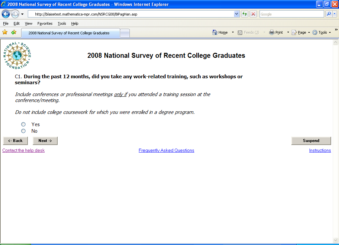Viewport: 339px width, 245px height.
Task: Click the Next survey button
Action: 45,141
